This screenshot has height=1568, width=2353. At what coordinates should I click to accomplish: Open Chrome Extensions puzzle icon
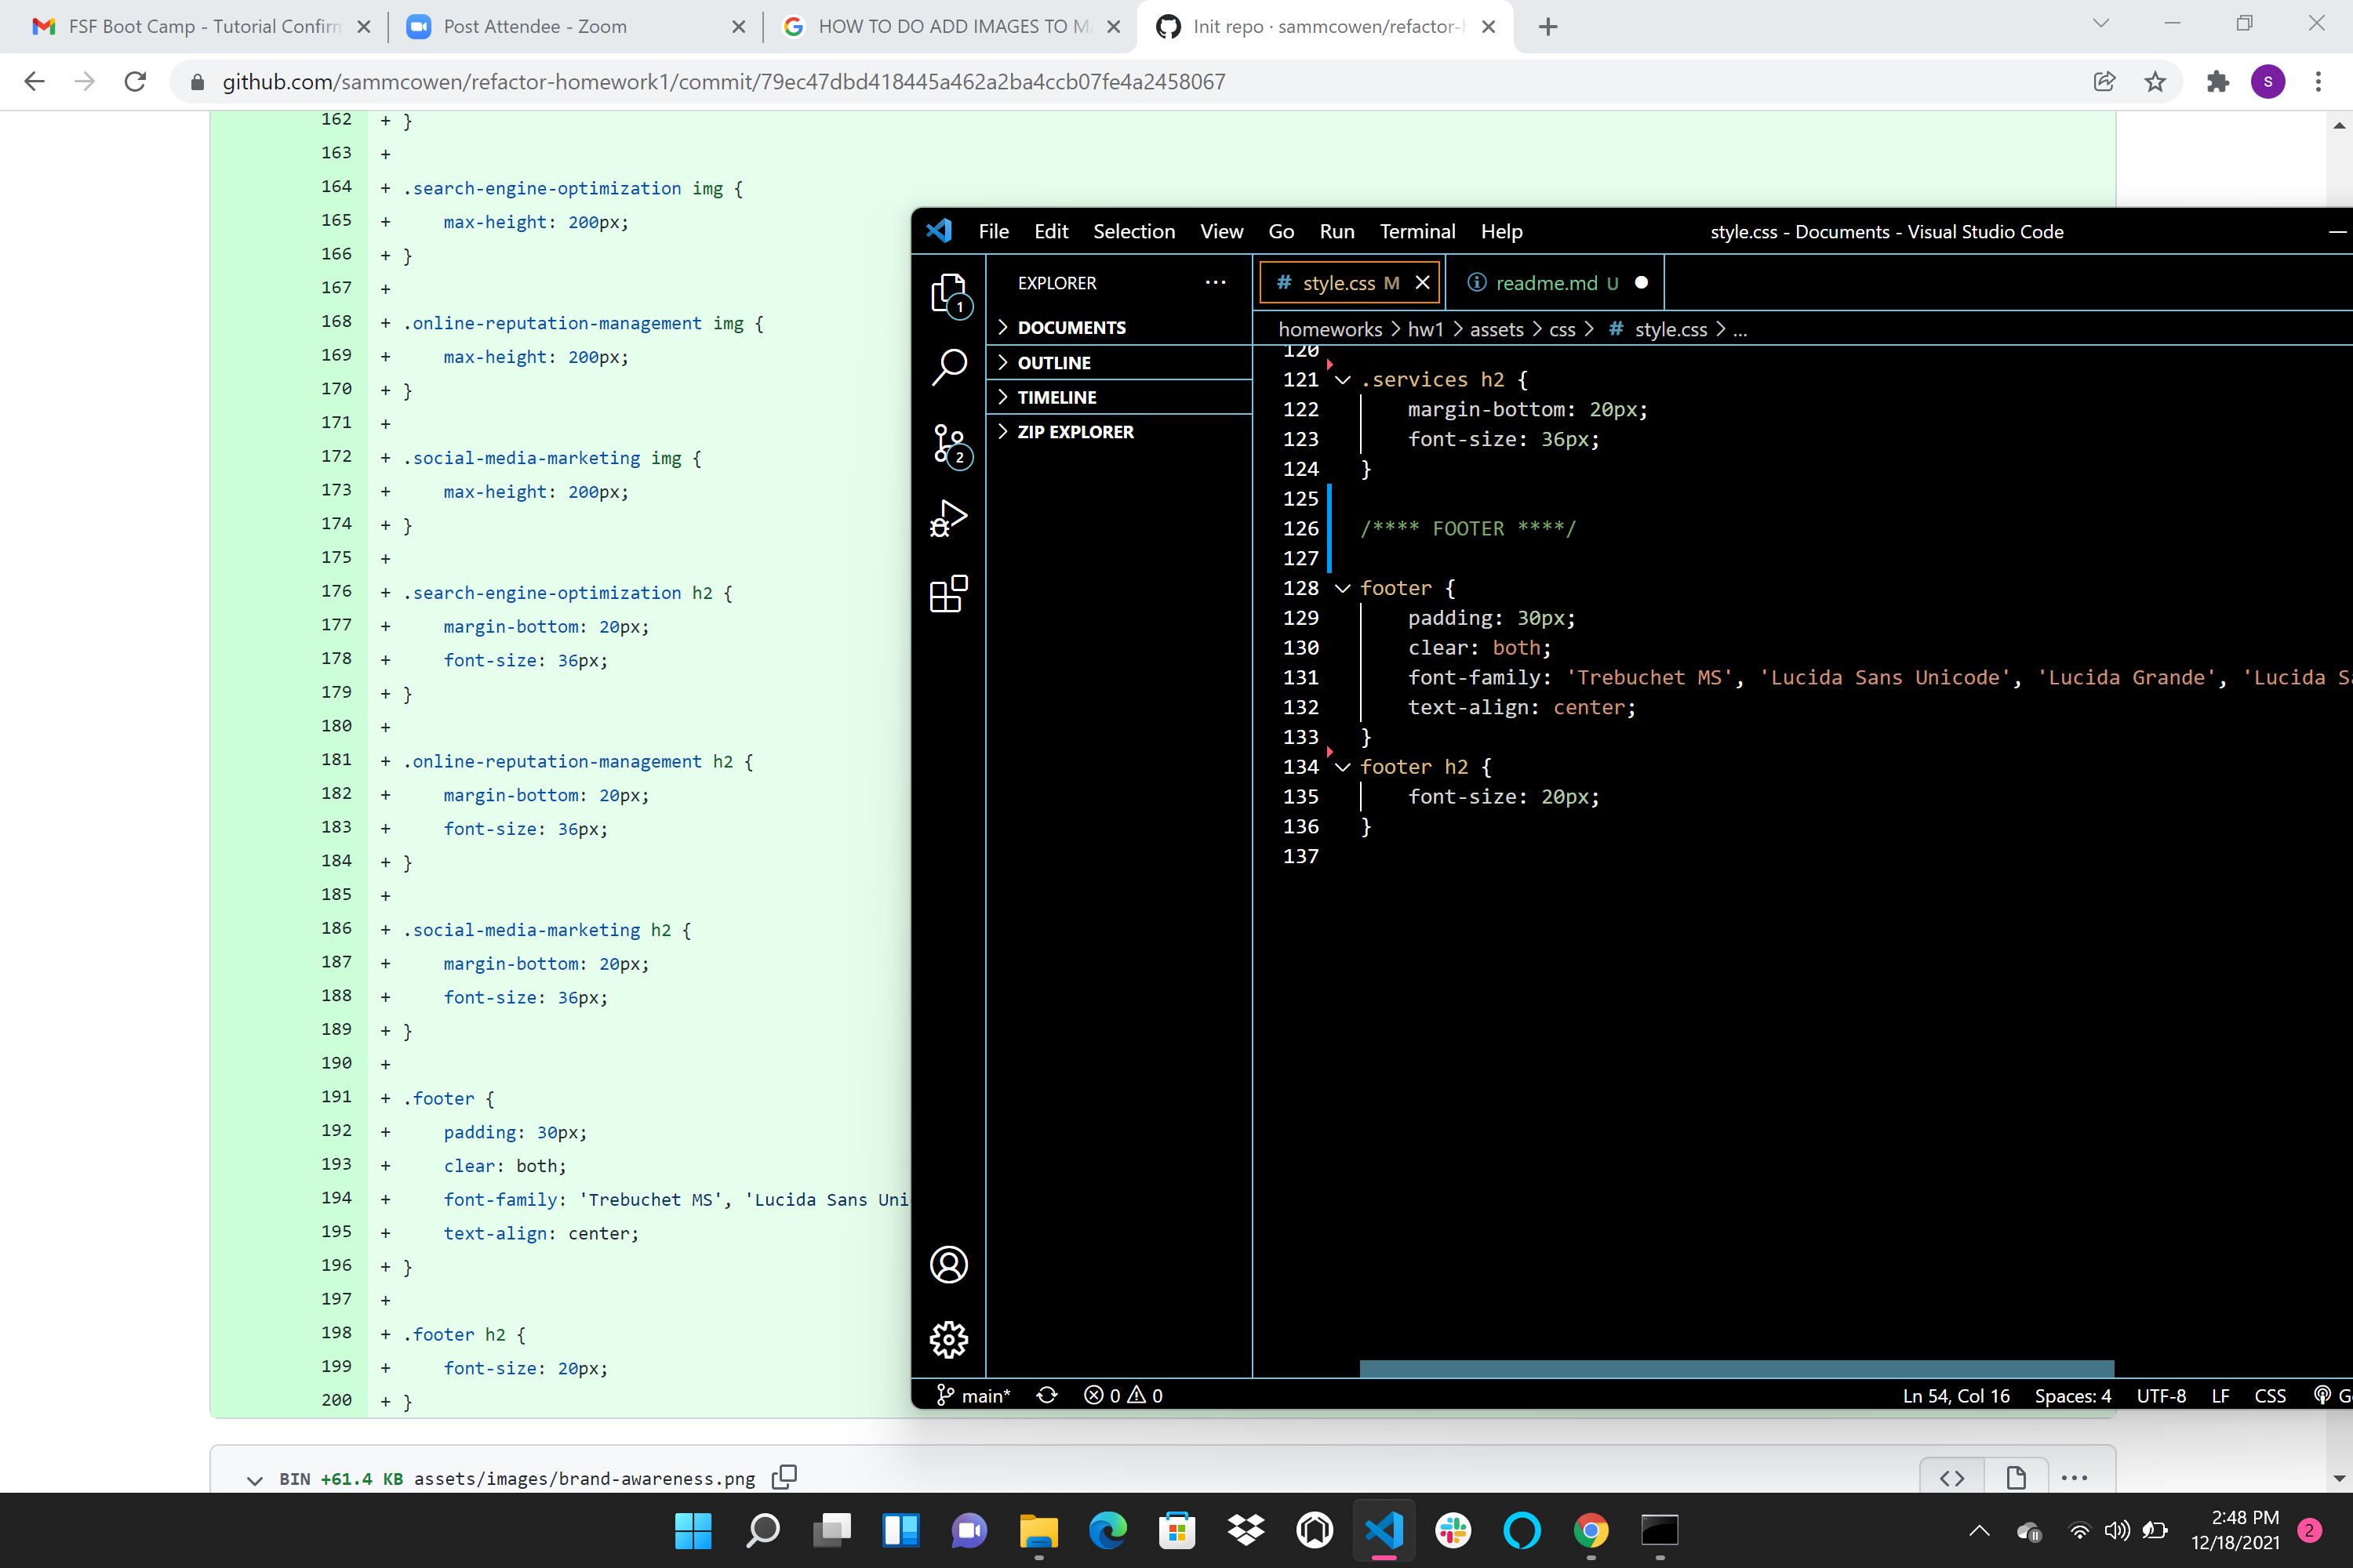pos(2217,82)
